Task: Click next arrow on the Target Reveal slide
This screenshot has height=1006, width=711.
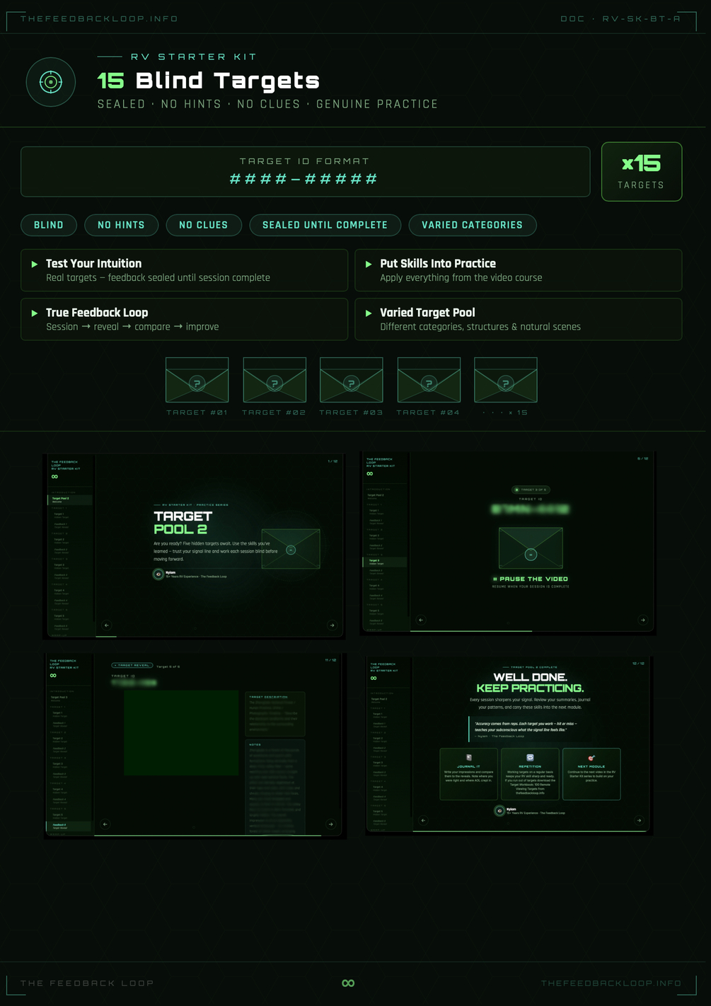Action: click(x=330, y=823)
